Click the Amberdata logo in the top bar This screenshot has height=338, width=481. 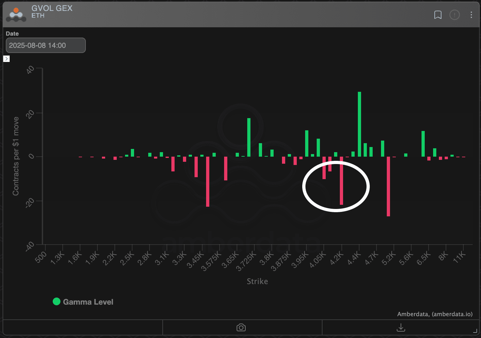coord(16,14)
